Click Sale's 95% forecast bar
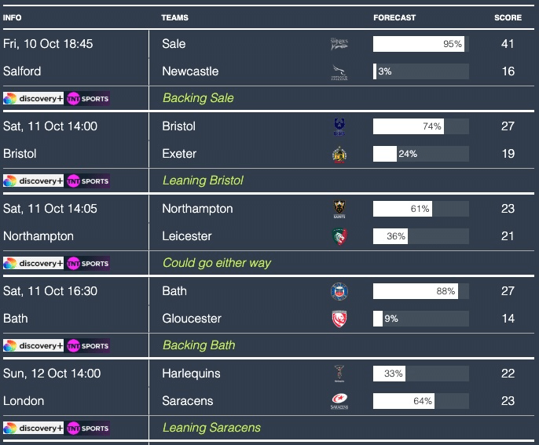The height and width of the screenshot is (445, 539). (x=420, y=44)
